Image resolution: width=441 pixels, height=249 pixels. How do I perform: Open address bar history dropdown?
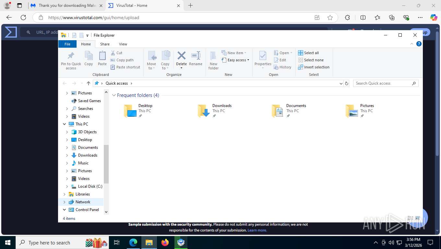(x=341, y=83)
